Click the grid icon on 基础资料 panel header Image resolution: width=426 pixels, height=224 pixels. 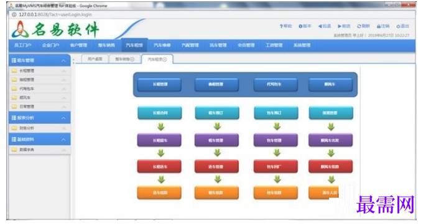pyautogui.click(x=14, y=140)
